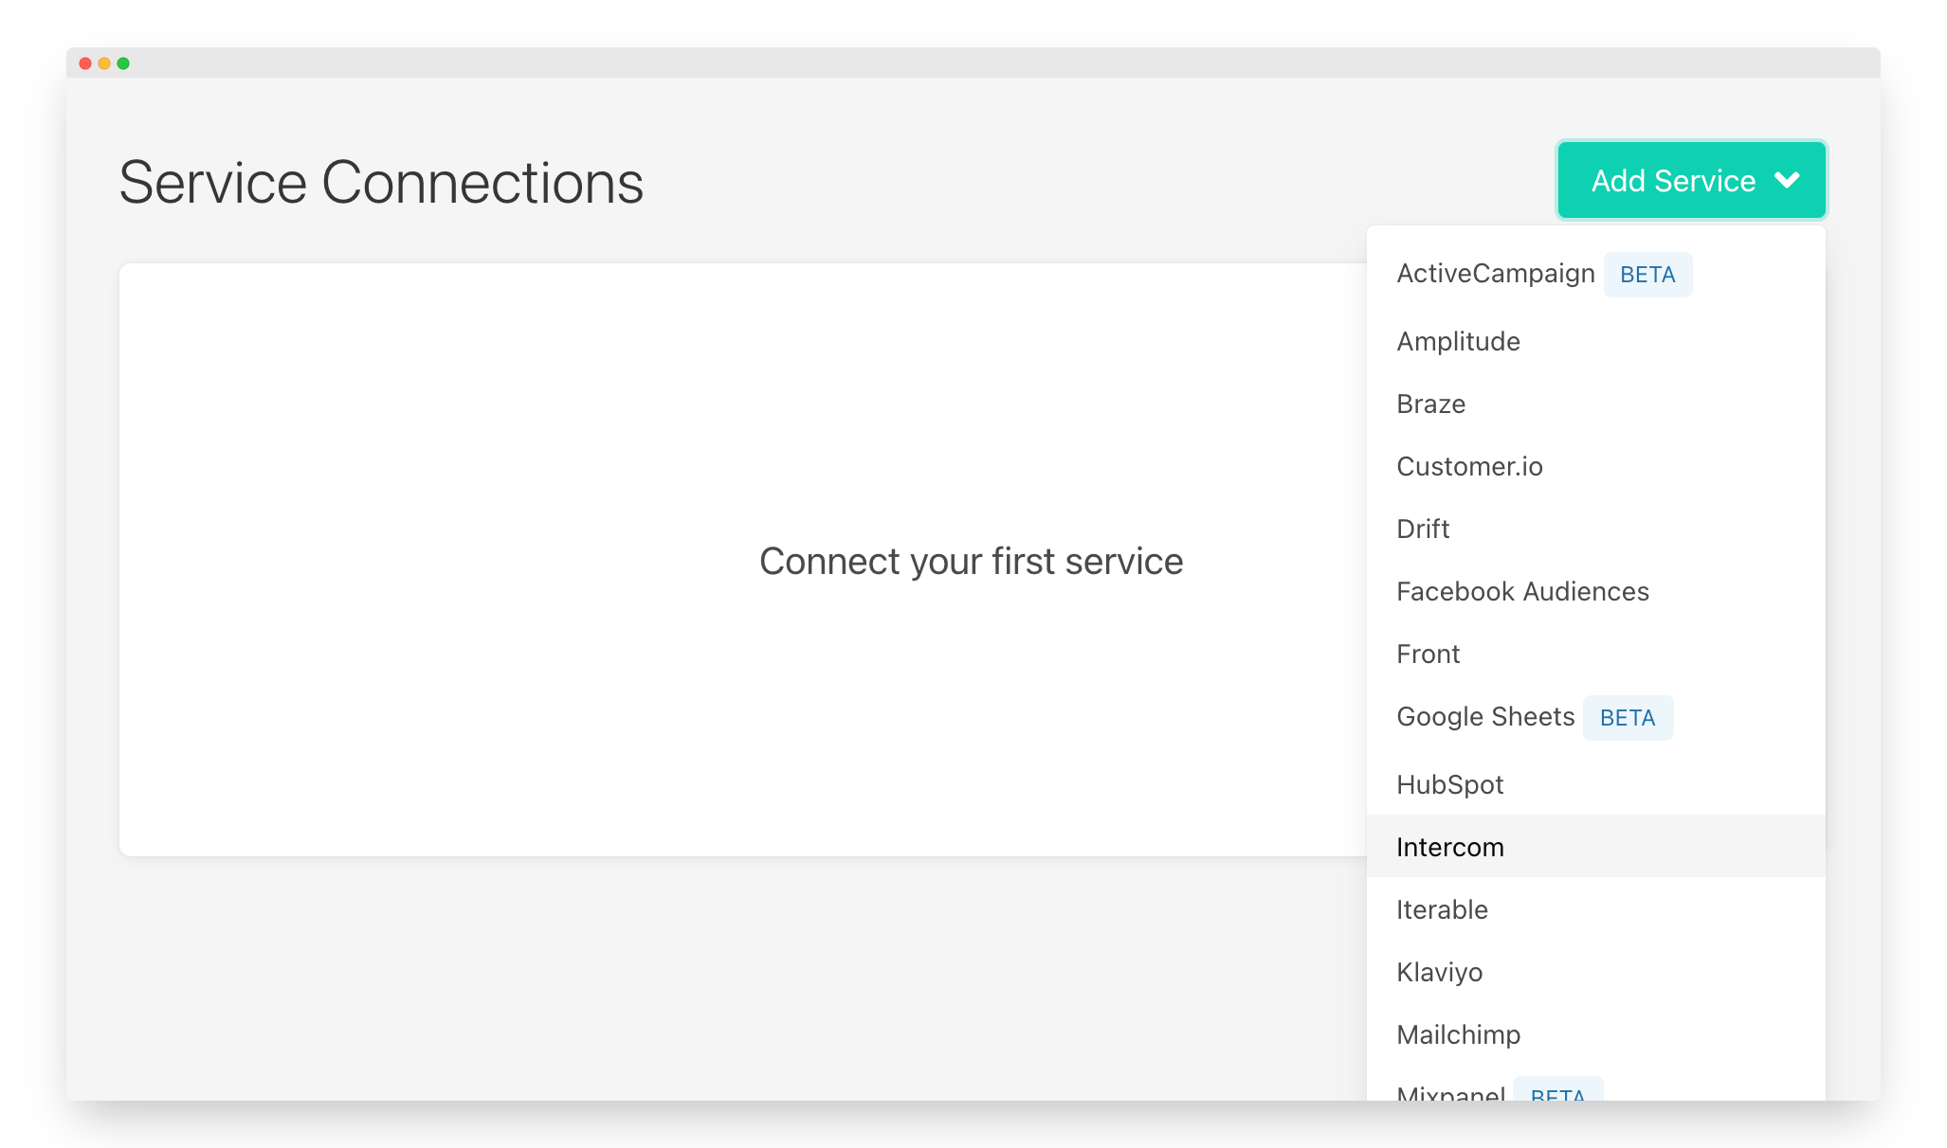Click the Connect your first service text
The width and height of the screenshot is (1947, 1148).
(971, 561)
